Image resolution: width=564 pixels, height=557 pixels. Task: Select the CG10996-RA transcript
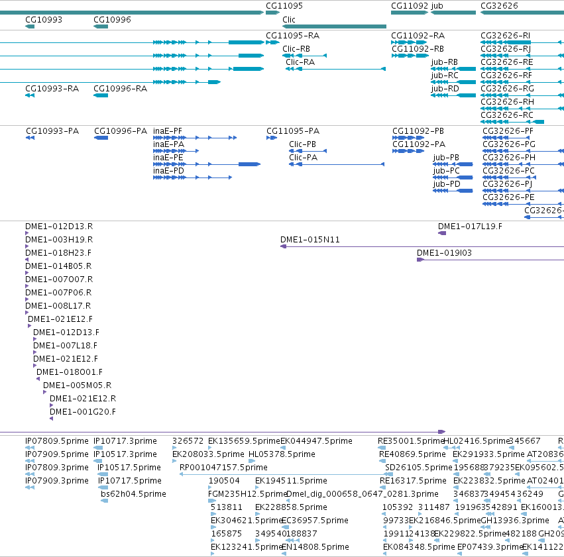101,95
